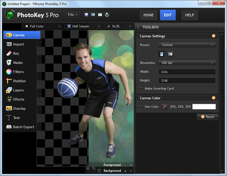
Task: Click the email envelope icon
Action: pyautogui.click(x=100, y=15)
